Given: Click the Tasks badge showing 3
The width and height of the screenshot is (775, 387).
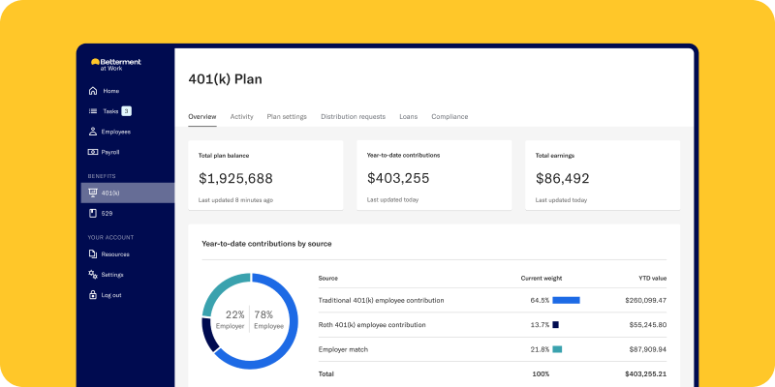Looking at the screenshot, I should click(x=126, y=111).
